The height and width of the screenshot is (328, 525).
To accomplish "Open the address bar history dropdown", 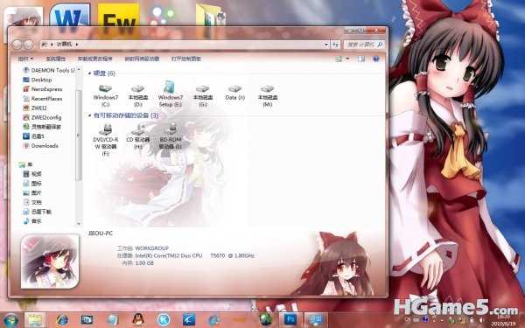I will [x=326, y=45].
